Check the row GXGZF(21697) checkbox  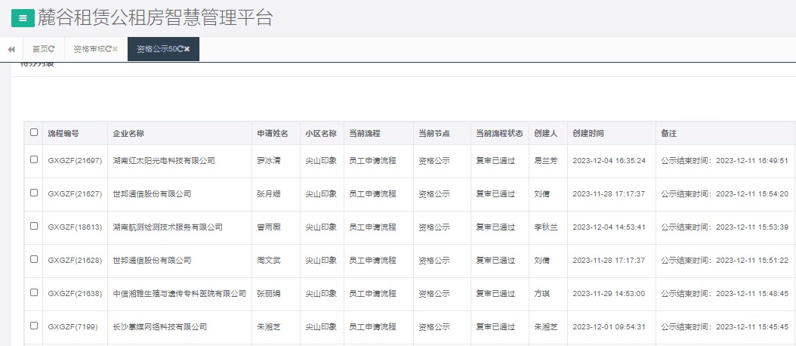(x=34, y=159)
